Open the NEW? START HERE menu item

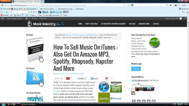(92, 24)
